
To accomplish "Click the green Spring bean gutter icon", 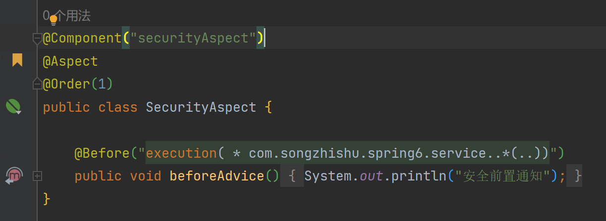I will (13, 106).
